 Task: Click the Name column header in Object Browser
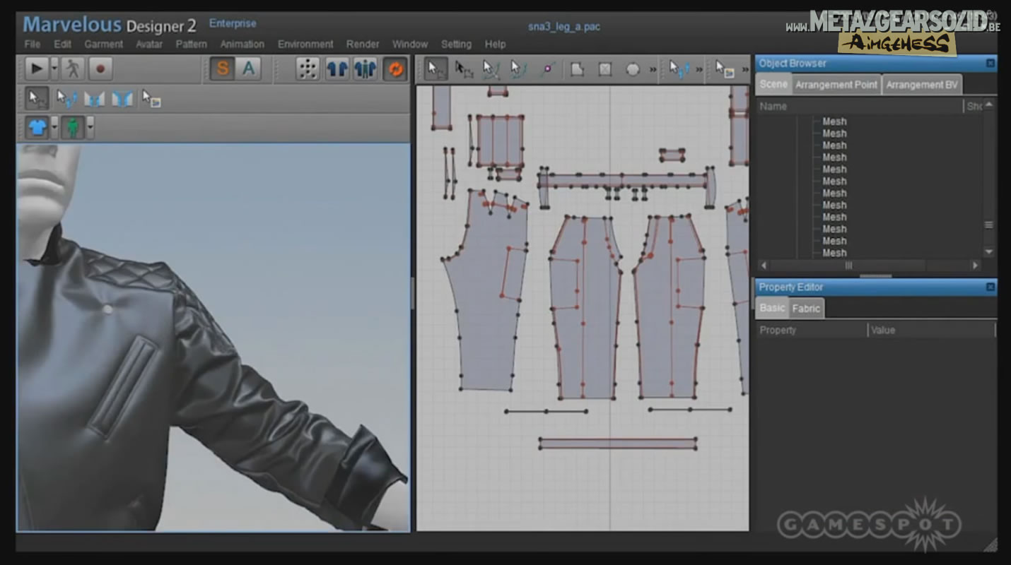tap(859, 107)
